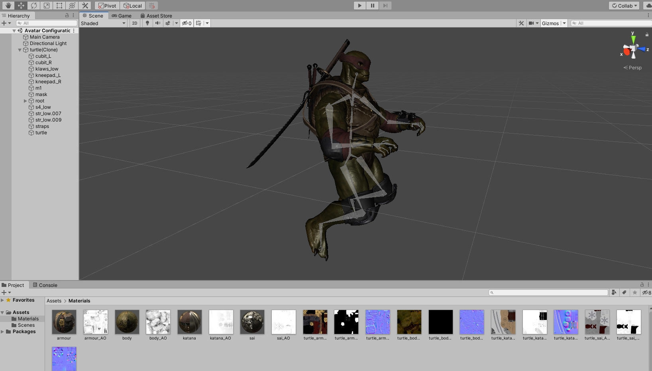Expand the Packages folder
This screenshot has height=371, width=652.
[2, 332]
